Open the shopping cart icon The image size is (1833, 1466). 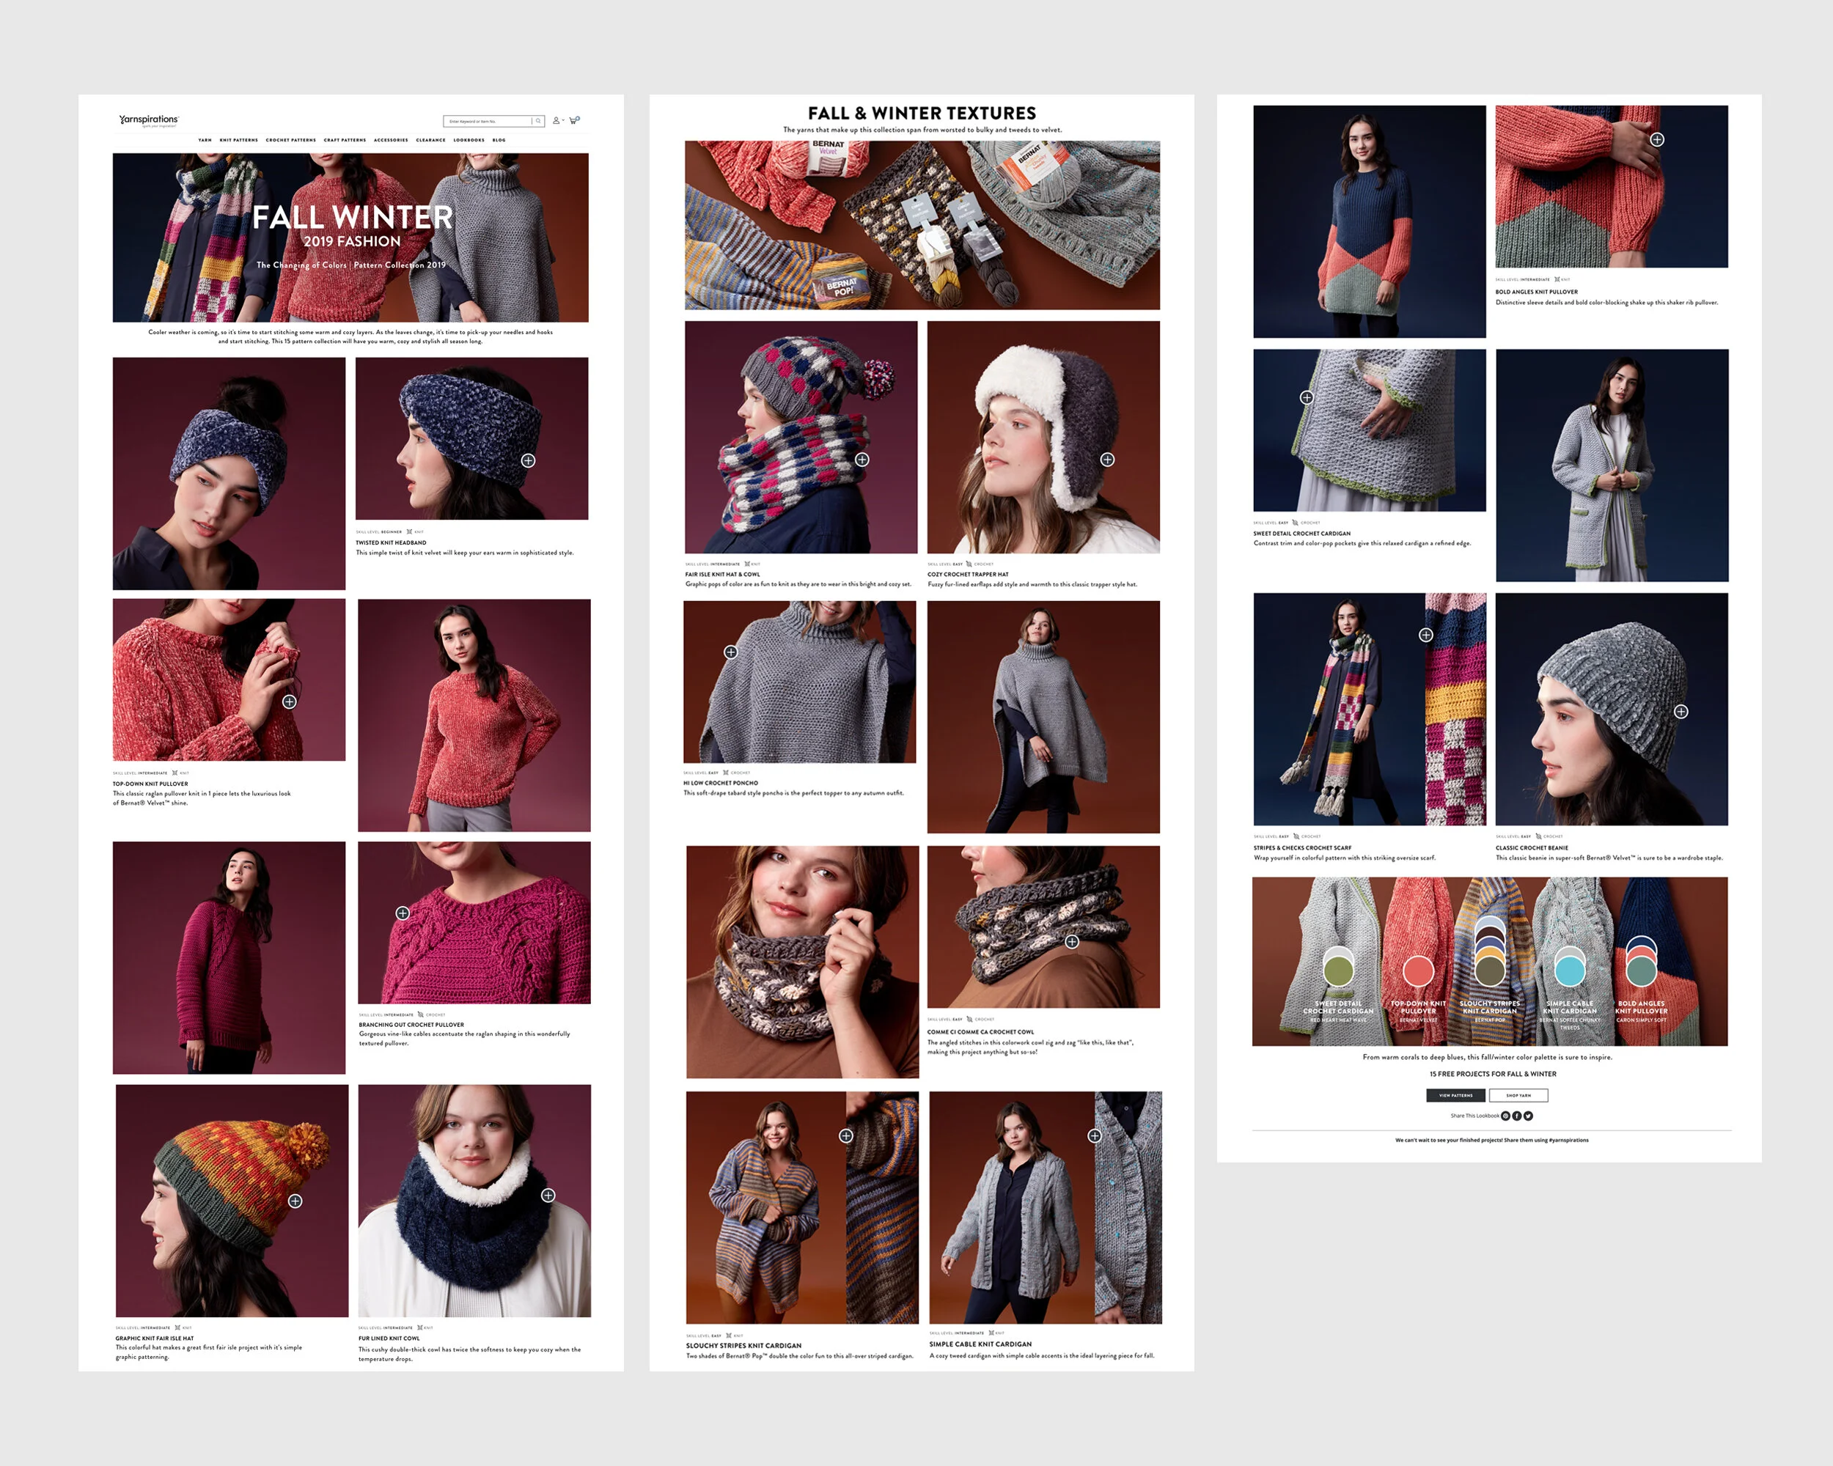tap(575, 121)
